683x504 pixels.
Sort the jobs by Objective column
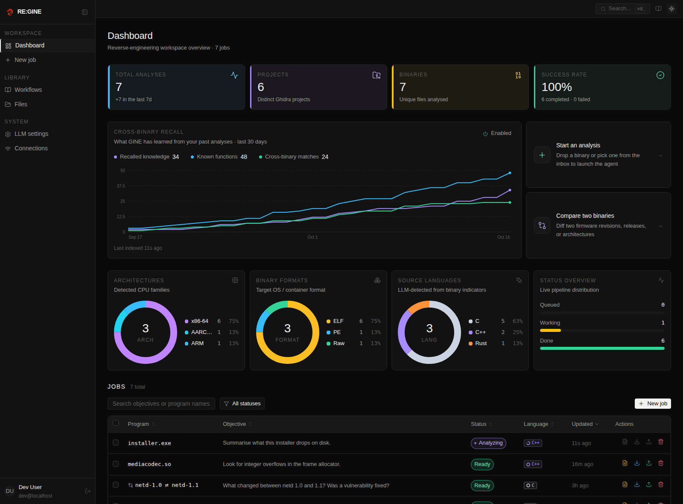pyautogui.click(x=237, y=424)
